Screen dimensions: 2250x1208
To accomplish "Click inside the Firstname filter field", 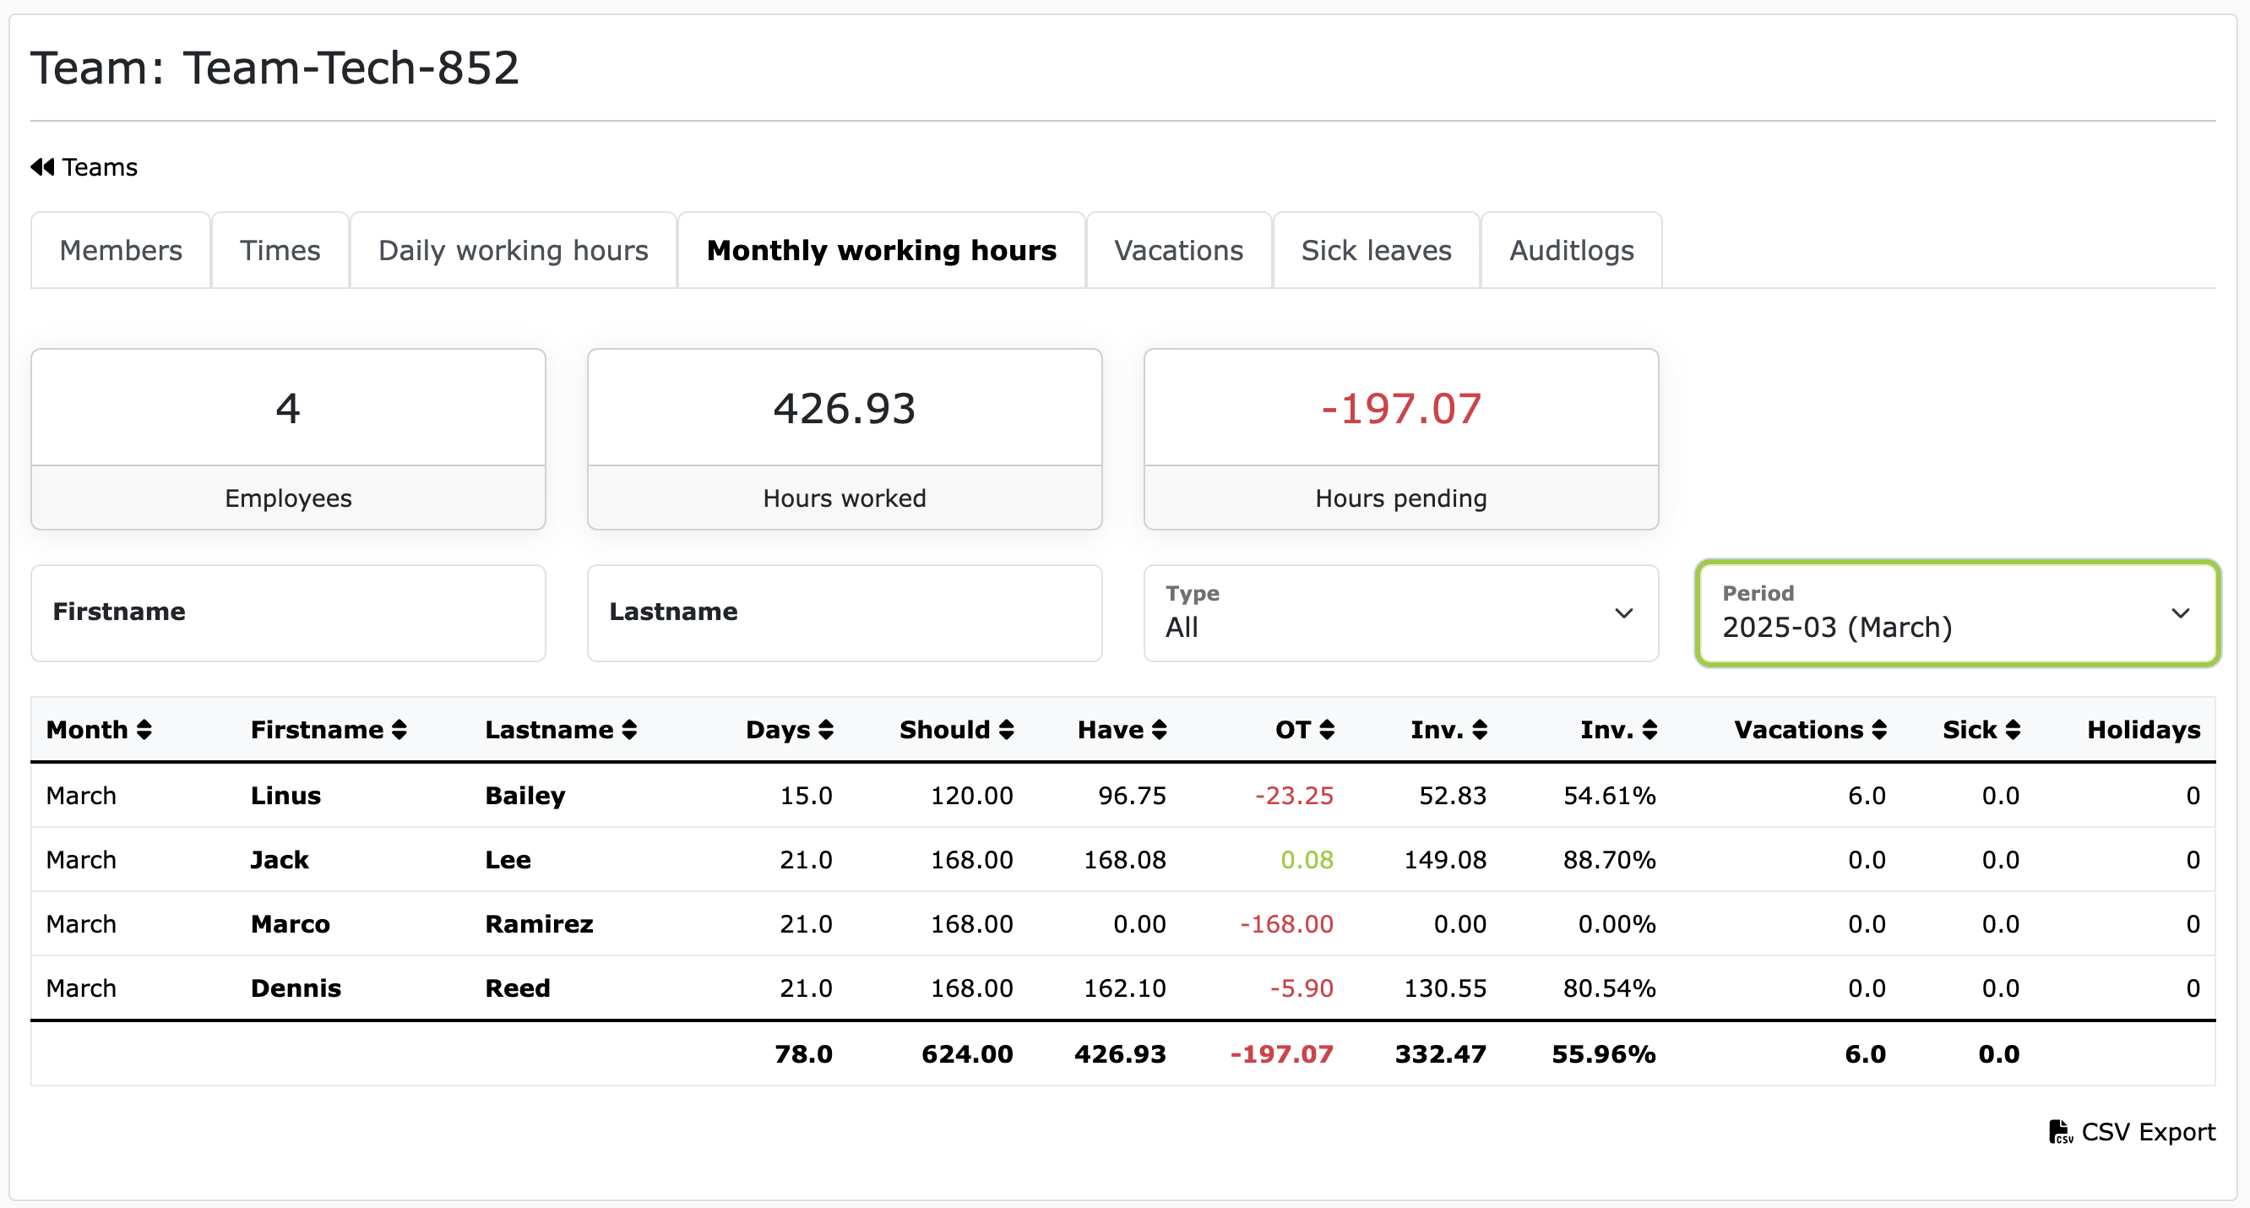I will coord(288,613).
